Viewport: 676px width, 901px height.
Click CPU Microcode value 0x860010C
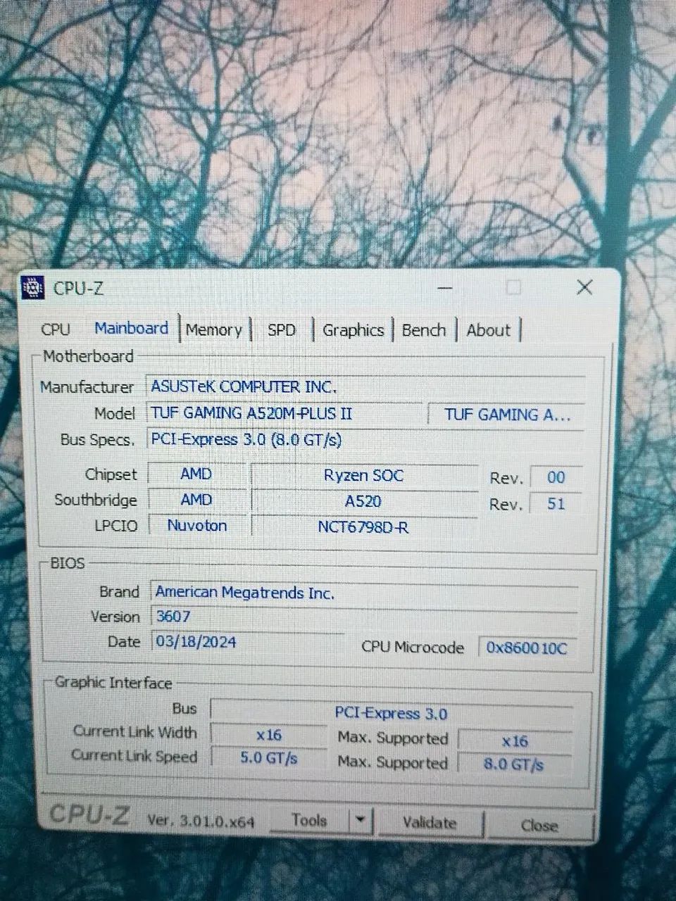(527, 648)
